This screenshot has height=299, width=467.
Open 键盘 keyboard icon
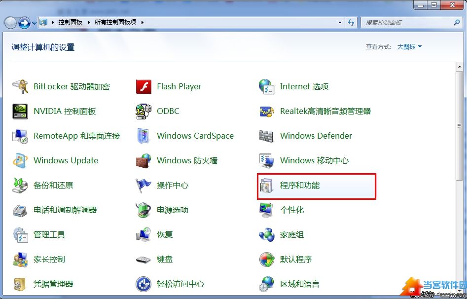[x=144, y=260]
